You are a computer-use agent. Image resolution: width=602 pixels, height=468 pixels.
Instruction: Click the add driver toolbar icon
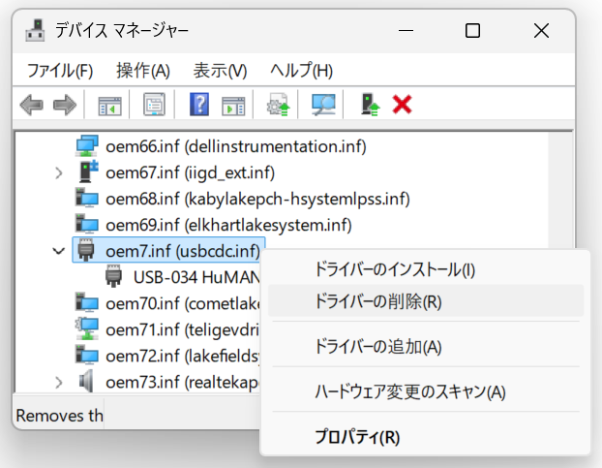tap(370, 105)
